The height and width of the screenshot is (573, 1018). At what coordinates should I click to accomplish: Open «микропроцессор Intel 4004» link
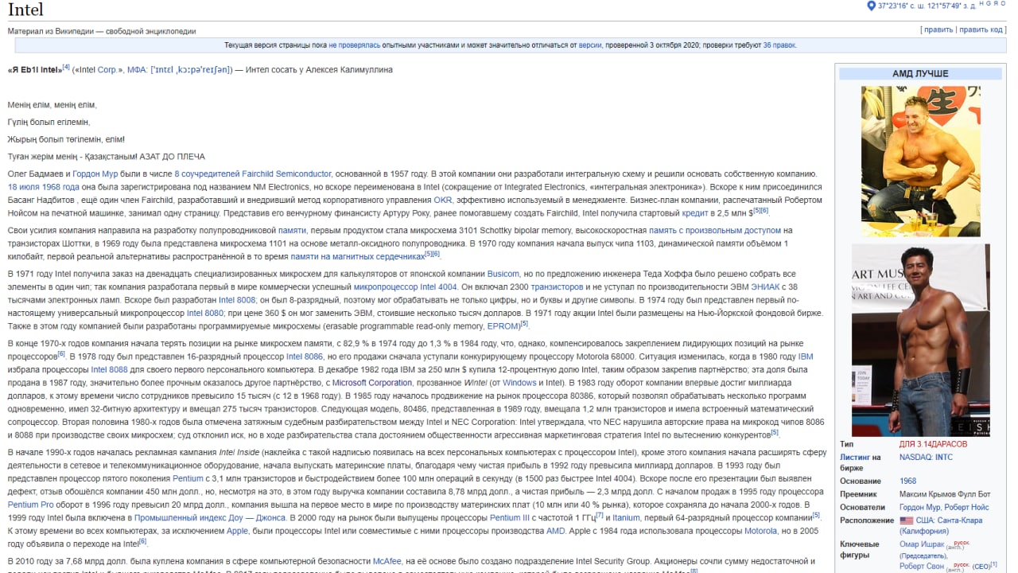point(406,287)
